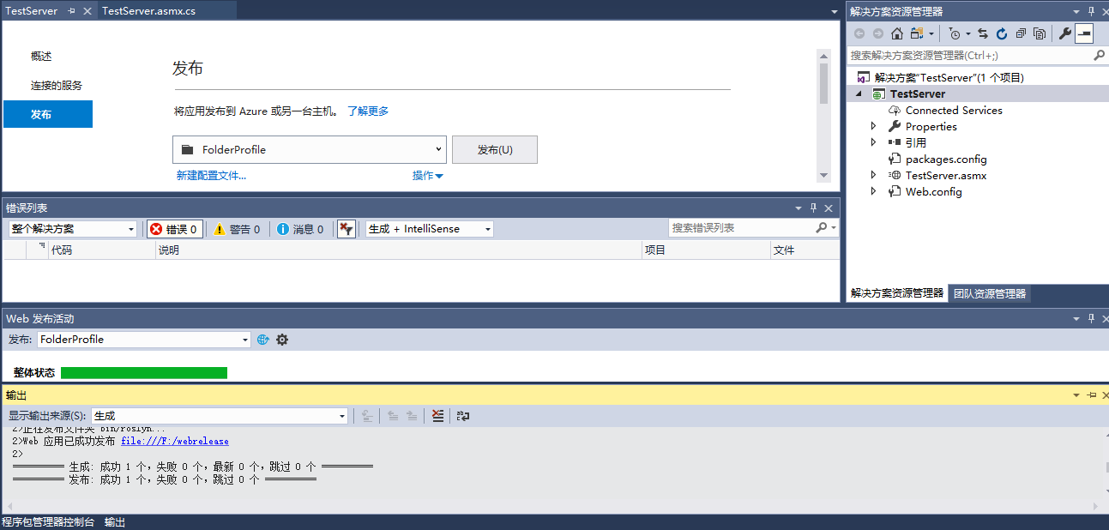Screen dimensions: 1109x530
Task: Open the output source 生成 dropdown
Action: point(220,416)
